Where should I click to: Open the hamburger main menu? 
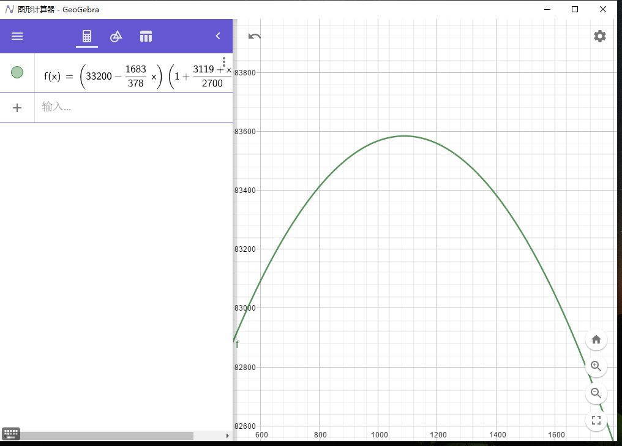pos(17,36)
